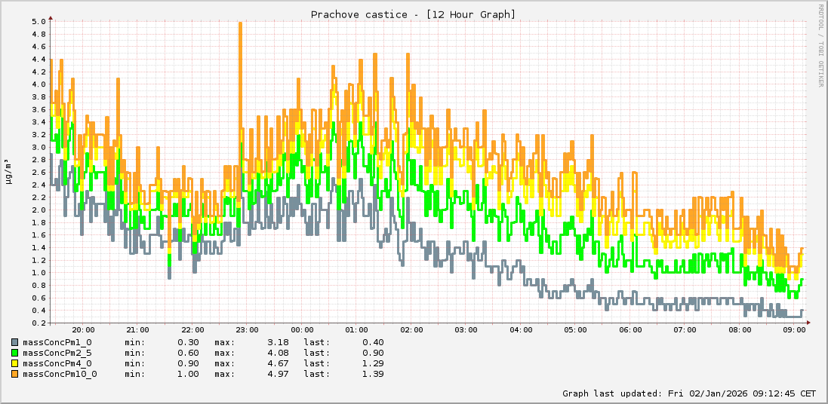Select the massConcPm10_0 legend label
Screen dimensions: 828x404
click(60, 374)
